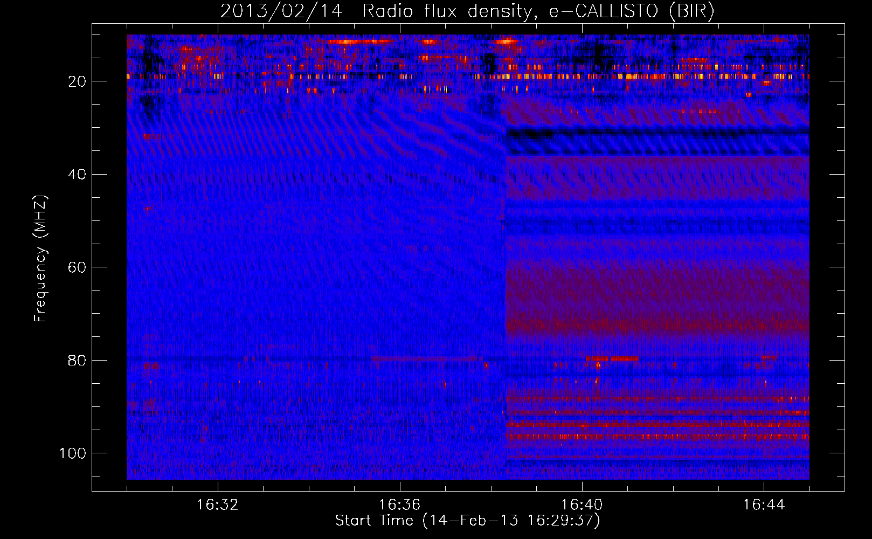Click the '16:36' time tick label
This screenshot has width=872, height=539.
(399, 505)
